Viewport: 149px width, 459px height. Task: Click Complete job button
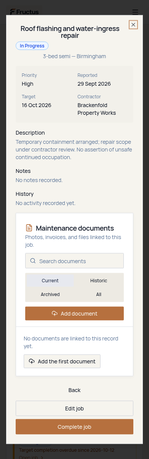74,427
